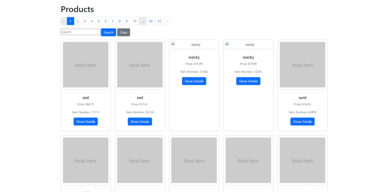Open last page 51 of products

pyautogui.click(x=160, y=21)
